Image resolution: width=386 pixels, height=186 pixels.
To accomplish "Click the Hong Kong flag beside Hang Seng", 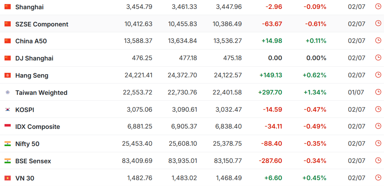I will pos(8,75).
